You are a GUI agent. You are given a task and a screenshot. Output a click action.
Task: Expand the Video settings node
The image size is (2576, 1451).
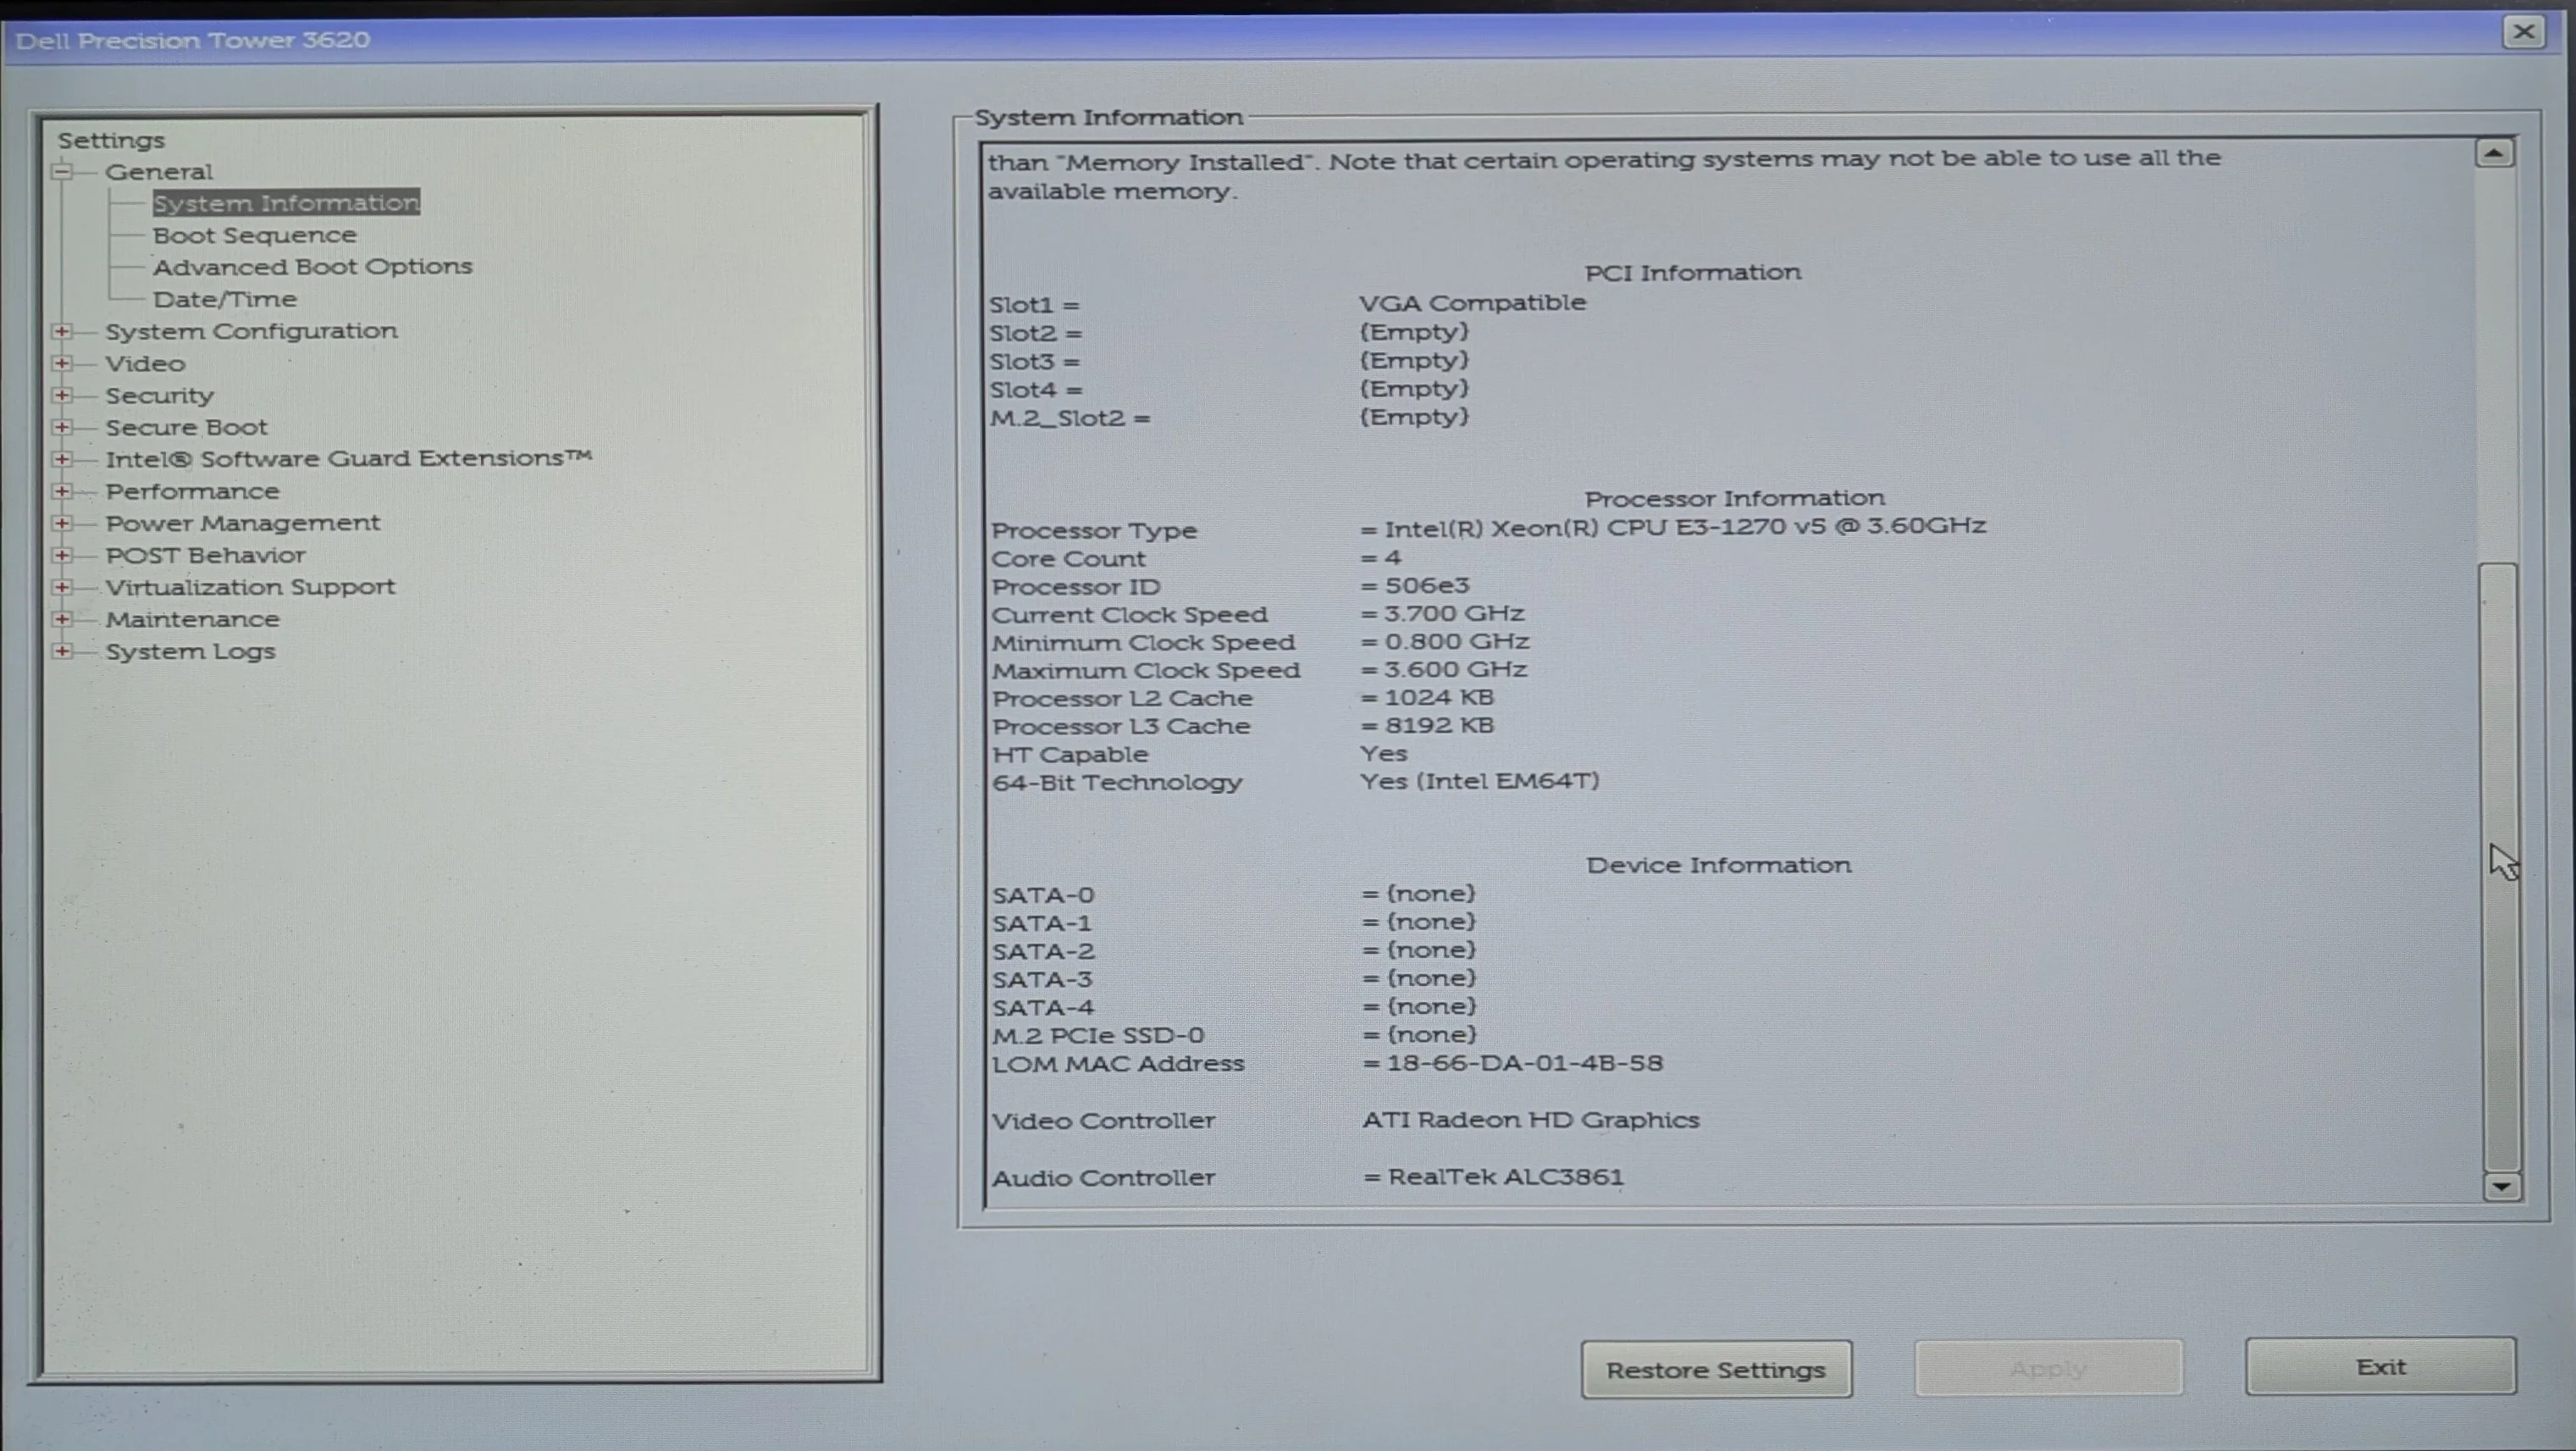62,363
